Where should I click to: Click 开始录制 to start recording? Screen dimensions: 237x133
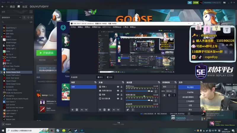(x=190, y=92)
